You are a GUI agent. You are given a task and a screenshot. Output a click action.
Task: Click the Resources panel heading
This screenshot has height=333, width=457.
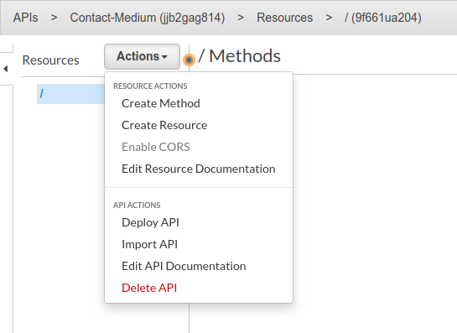[x=50, y=60]
